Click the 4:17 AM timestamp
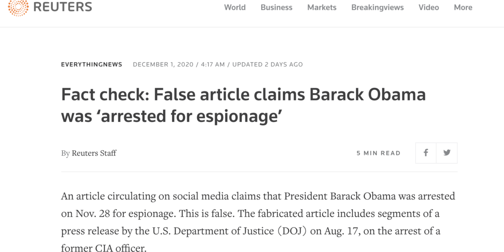 click(213, 64)
